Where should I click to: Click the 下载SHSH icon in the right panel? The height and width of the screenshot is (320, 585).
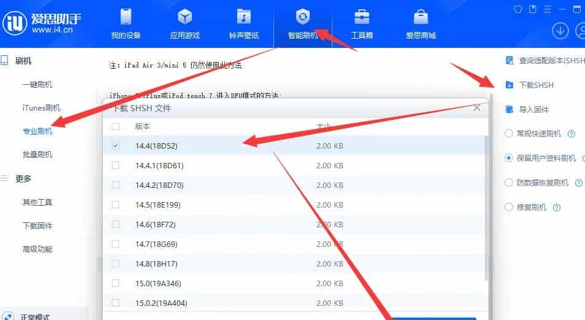coord(509,85)
